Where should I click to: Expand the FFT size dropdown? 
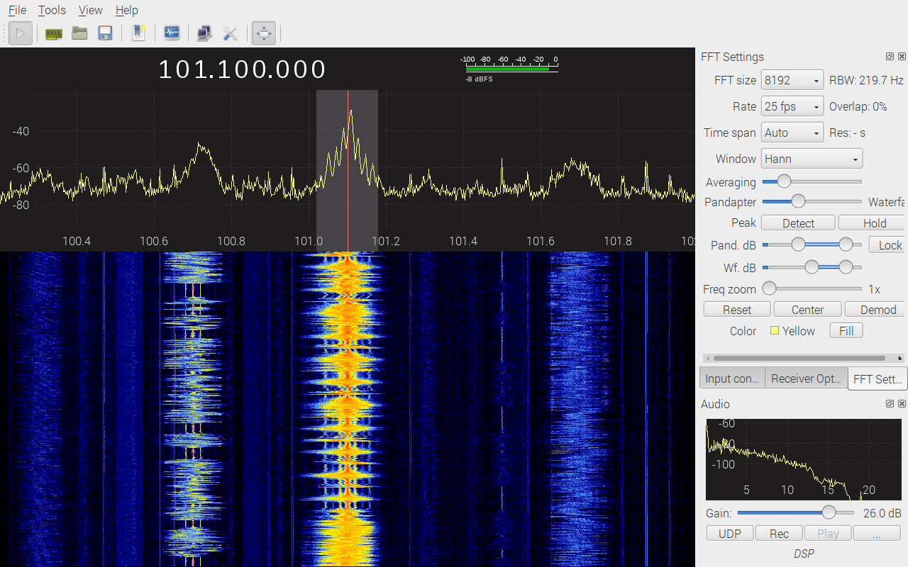(x=792, y=80)
